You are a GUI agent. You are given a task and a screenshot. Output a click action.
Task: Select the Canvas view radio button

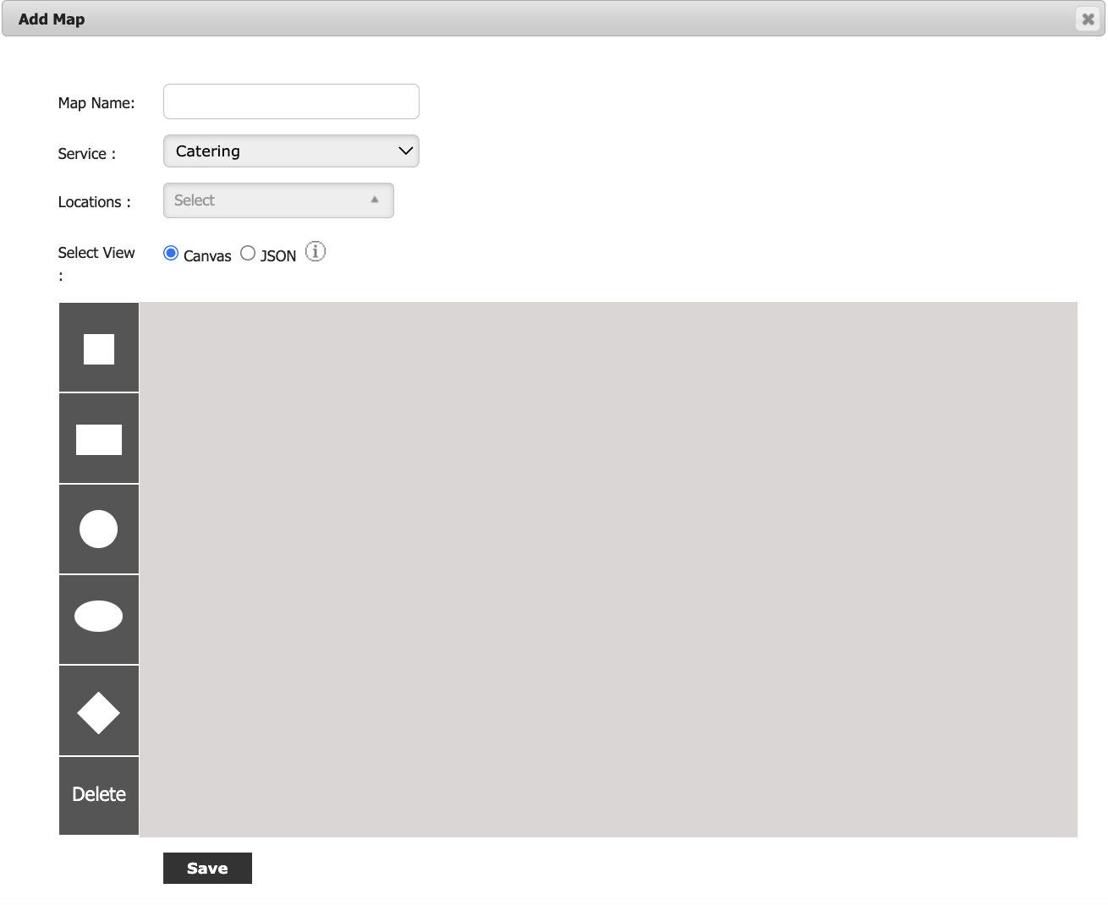coord(171,254)
